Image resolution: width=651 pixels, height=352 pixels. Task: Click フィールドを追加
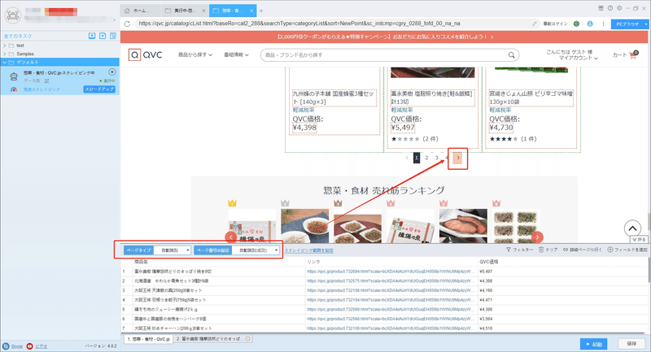(627, 250)
